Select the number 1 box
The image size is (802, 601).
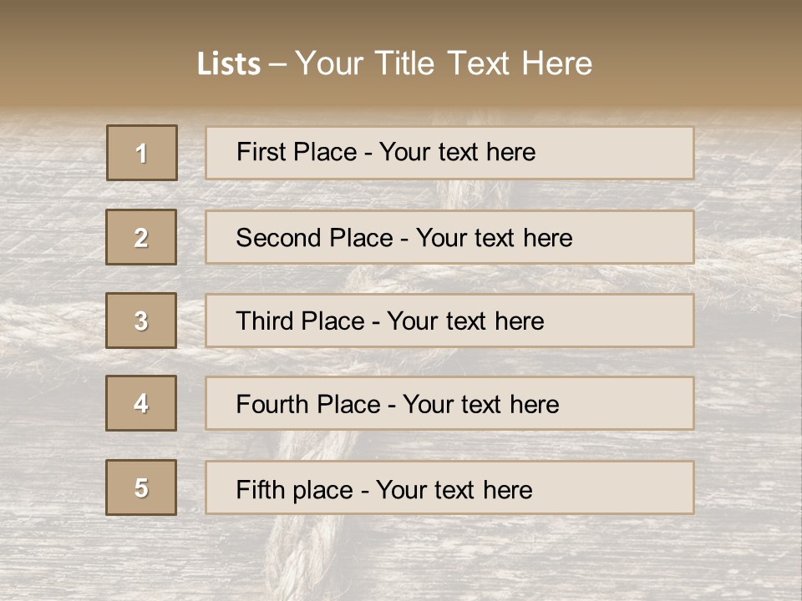click(x=142, y=153)
